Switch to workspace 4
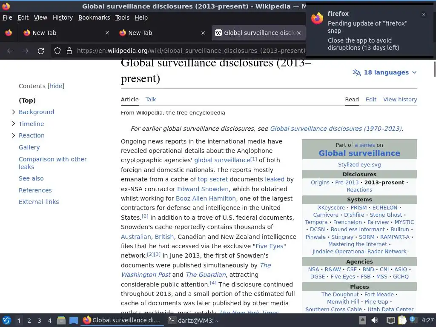 coord(50,321)
